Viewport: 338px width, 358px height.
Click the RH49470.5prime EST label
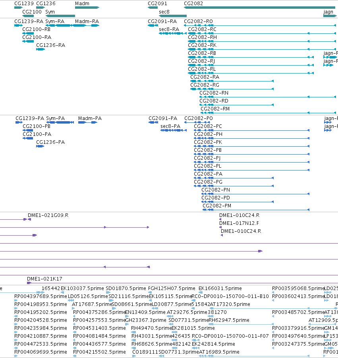[x=151, y=328]
